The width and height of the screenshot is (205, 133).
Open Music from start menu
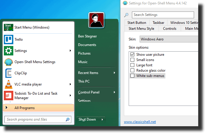pos(83,62)
